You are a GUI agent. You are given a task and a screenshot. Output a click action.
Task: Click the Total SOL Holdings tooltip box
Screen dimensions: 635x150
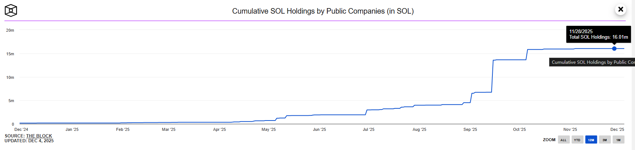tap(598, 34)
